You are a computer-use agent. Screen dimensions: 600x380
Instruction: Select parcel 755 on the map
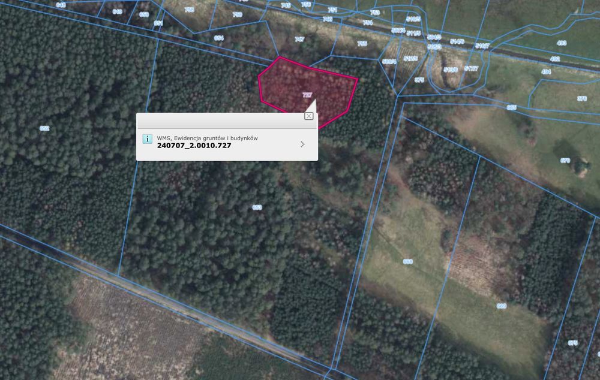[362, 44]
